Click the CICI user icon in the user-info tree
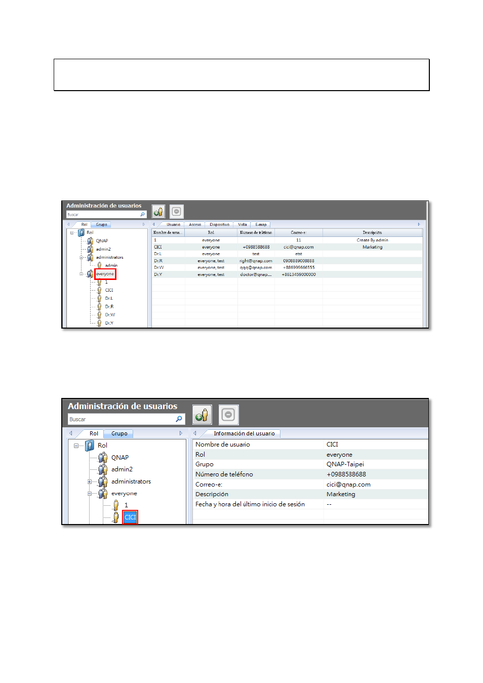The image size is (483, 683). click(116, 517)
